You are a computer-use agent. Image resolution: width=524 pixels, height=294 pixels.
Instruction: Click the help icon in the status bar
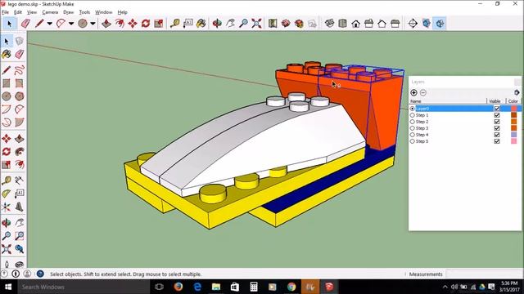coord(40,274)
